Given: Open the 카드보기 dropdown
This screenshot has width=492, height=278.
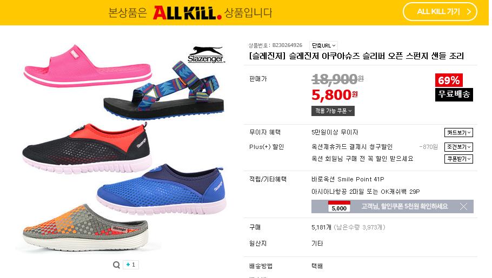Looking at the screenshot, I should 458,133.
